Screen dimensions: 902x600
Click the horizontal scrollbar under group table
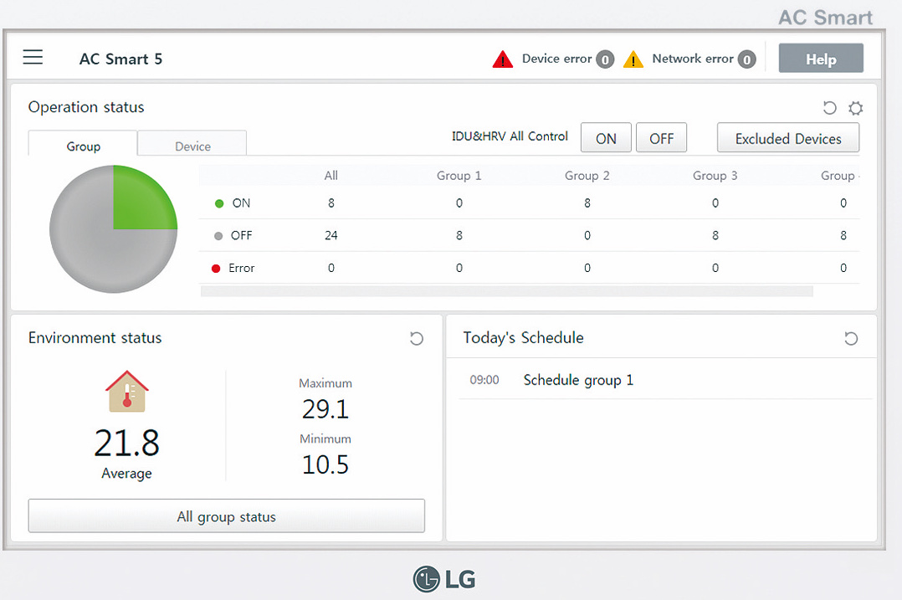(x=506, y=291)
